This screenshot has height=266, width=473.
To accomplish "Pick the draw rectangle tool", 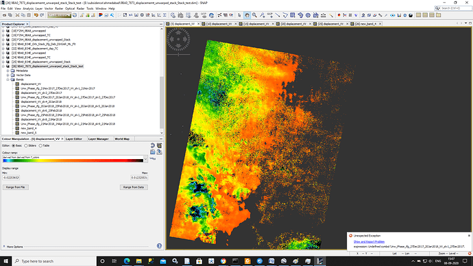I will click(293, 15).
